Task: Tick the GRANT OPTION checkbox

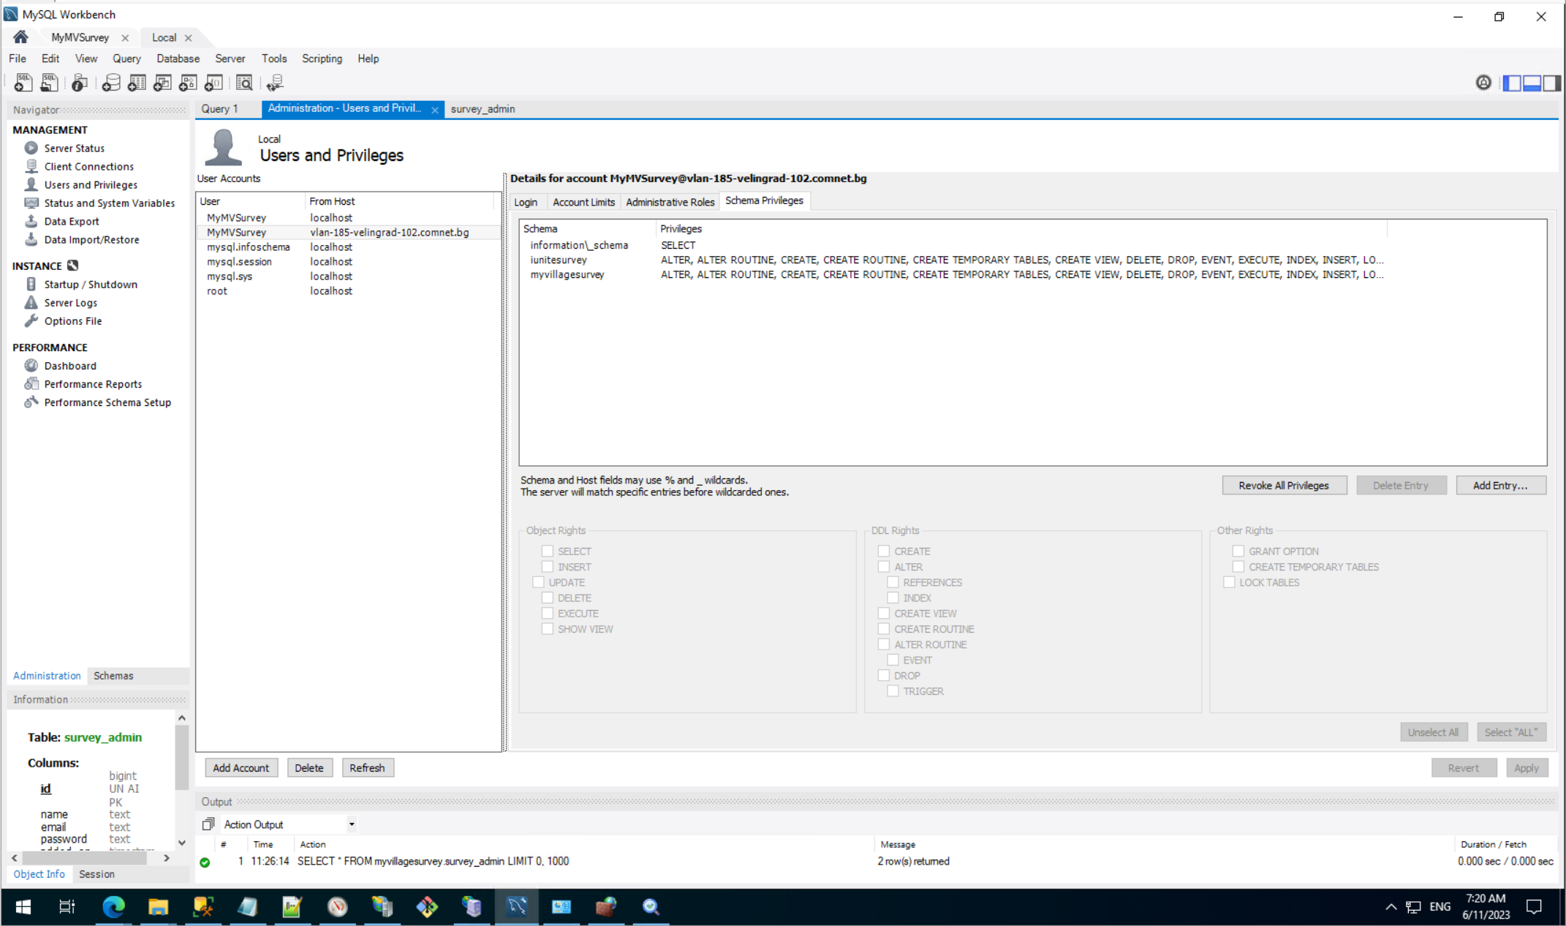Action: point(1238,551)
